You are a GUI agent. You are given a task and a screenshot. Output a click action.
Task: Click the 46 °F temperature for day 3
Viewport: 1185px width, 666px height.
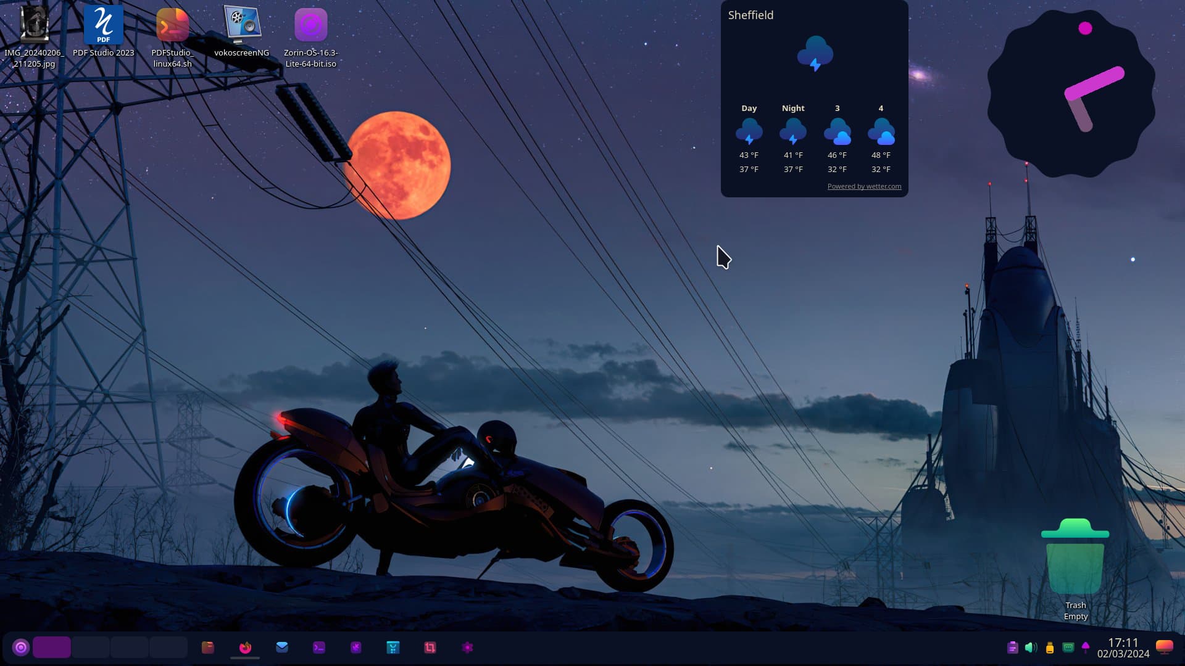pyautogui.click(x=837, y=155)
